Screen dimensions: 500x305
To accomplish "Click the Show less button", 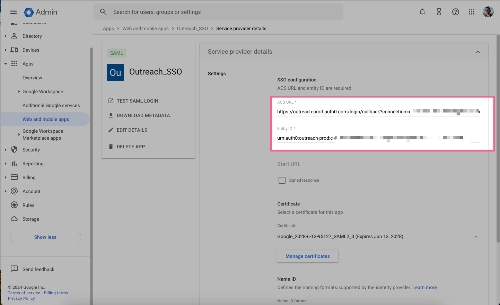I will 45,237.
